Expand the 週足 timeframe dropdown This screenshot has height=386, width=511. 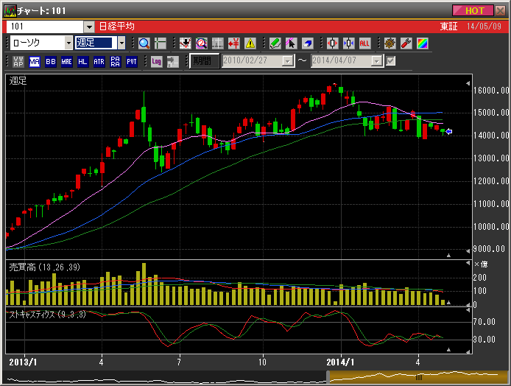coord(121,43)
